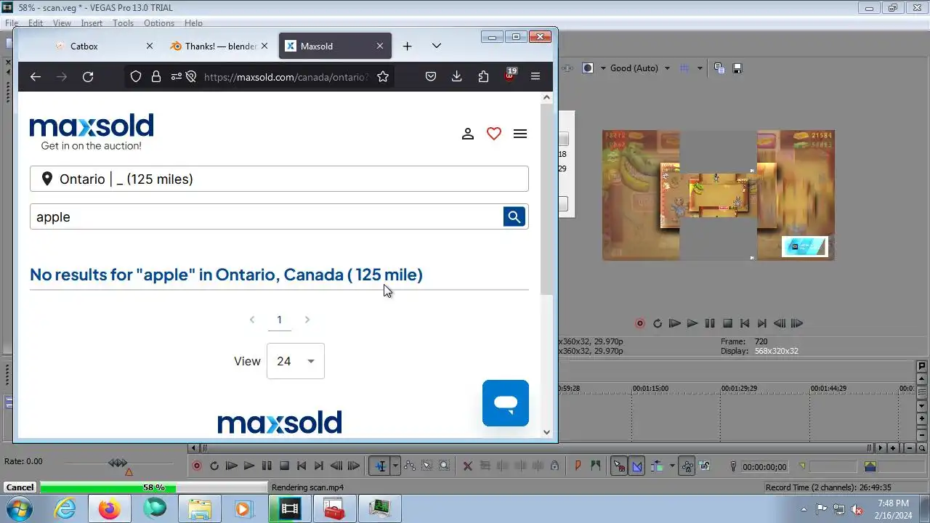This screenshot has height=523, width=930.
Task: Toggle enable snapping in timeline toolbar
Action: (x=619, y=466)
